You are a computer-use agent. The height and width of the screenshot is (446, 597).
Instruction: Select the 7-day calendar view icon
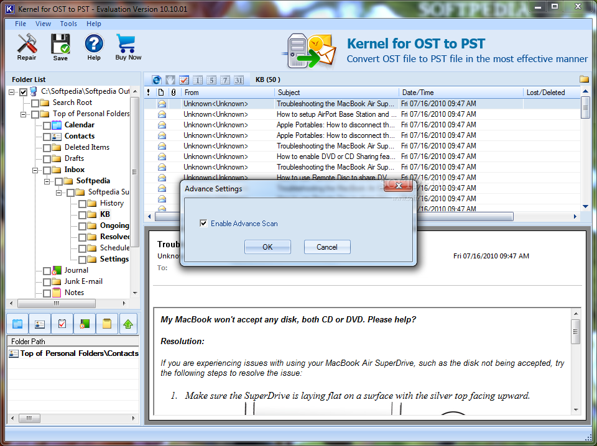[x=225, y=80]
